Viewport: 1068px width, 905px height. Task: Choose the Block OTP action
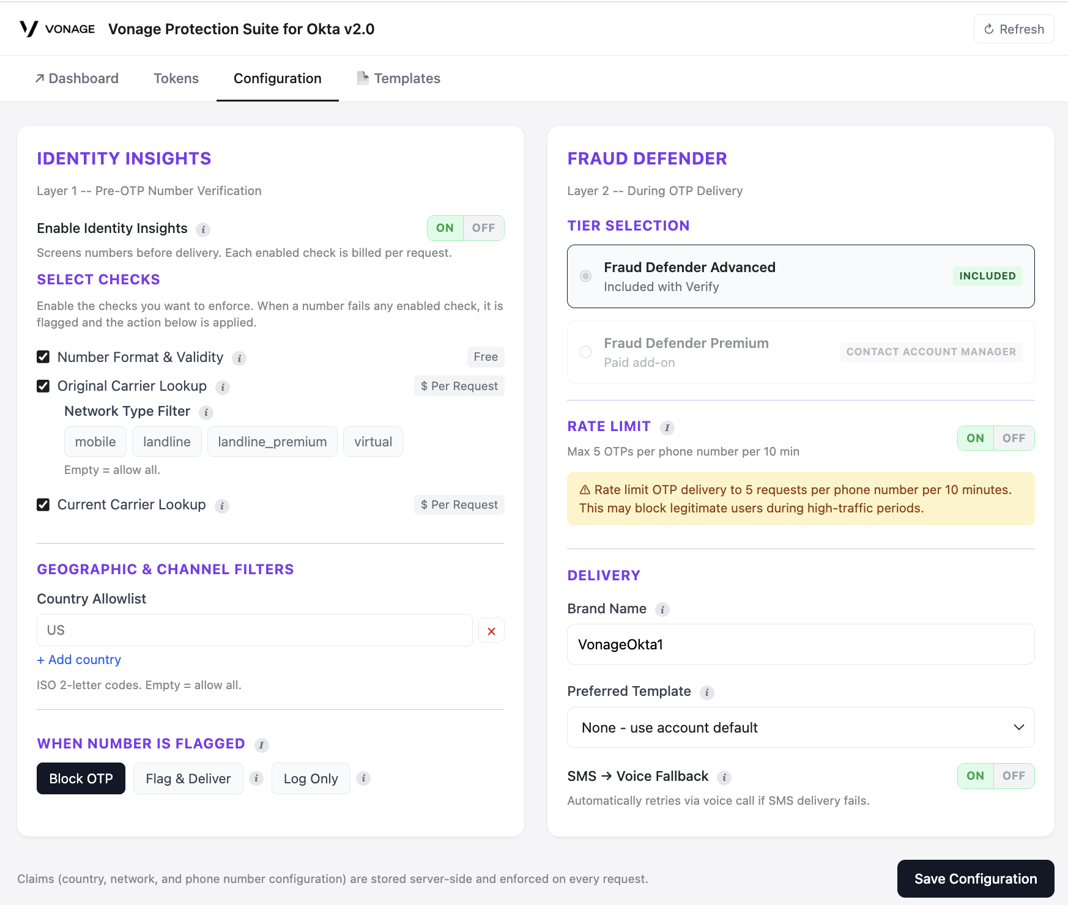click(x=81, y=778)
